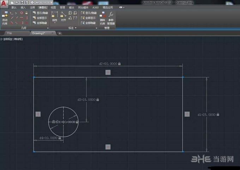This screenshot has height=170, width=240.
Task: Toggle geometric Show/Hide (显示/隐藏) constraints
Action: (x=41, y=13)
